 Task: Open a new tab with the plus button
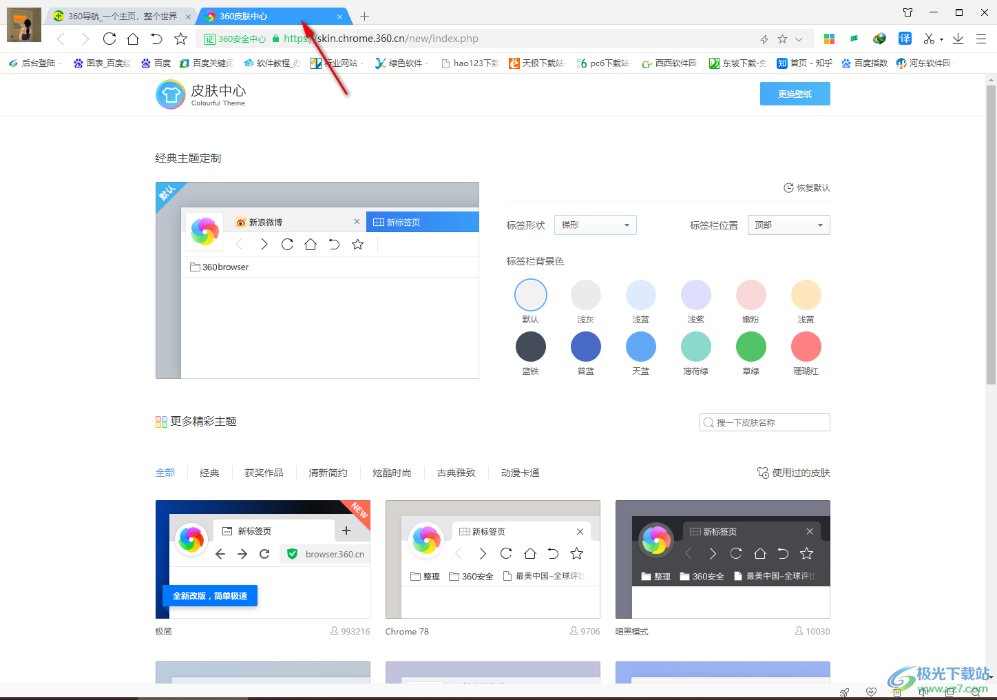pyautogui.click(x=364, y=16)
